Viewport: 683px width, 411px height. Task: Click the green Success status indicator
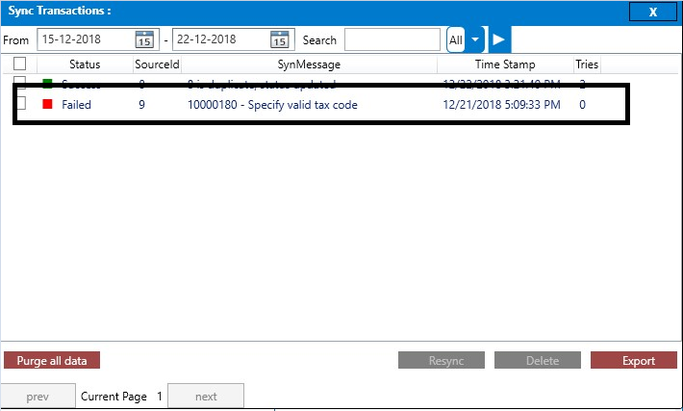point(47,84)
